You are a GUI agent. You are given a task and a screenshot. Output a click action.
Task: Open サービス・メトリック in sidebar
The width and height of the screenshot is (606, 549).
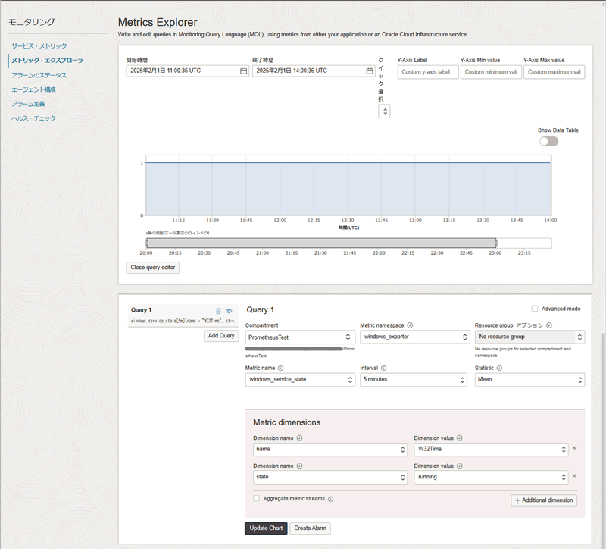(39, 46)
